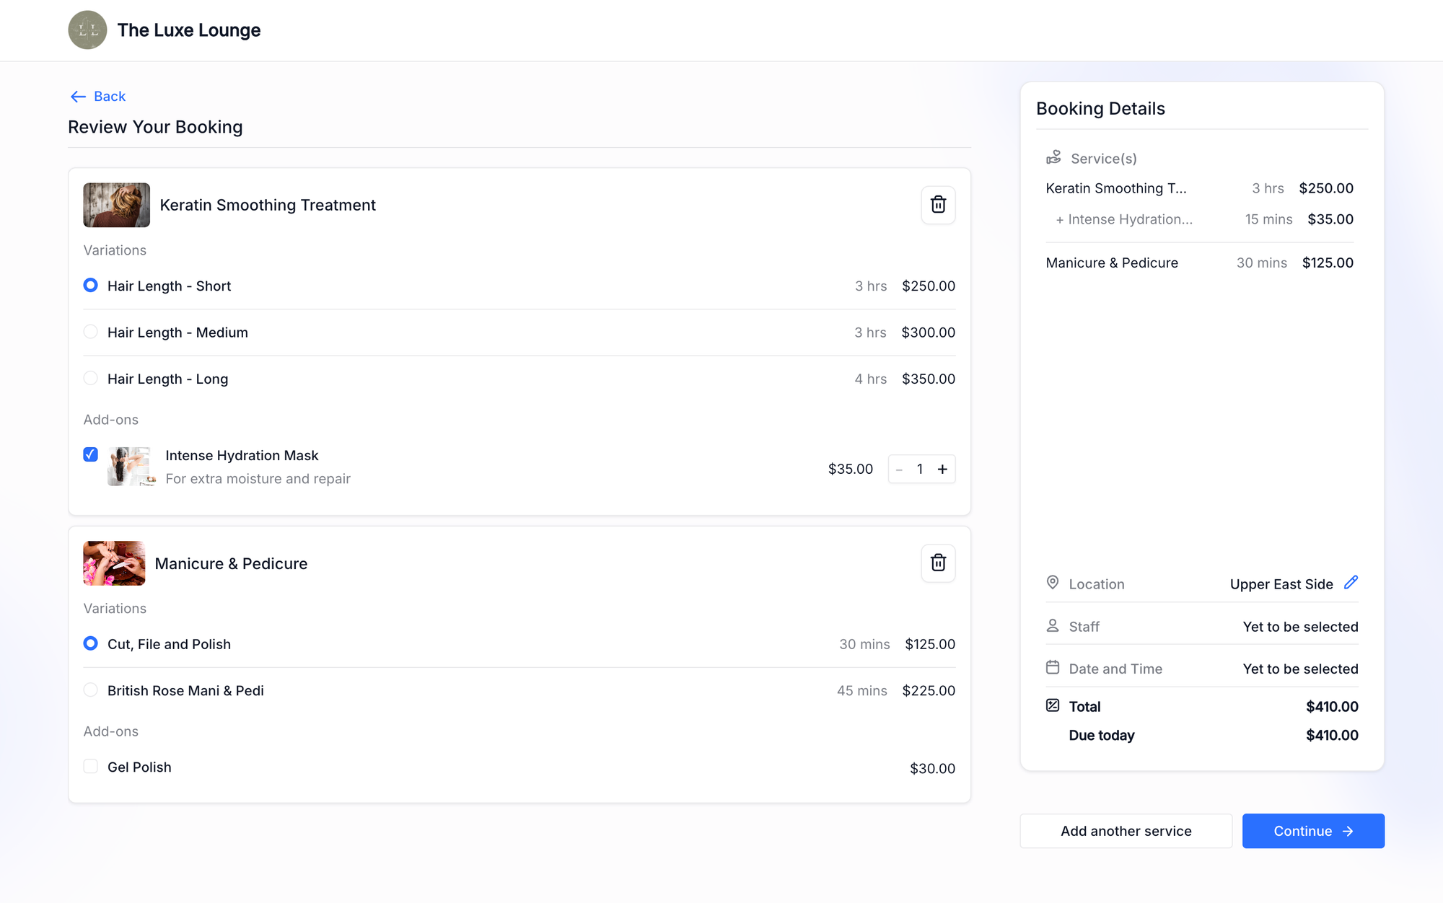Uncheck the Intense Hydration Mask add-on
This screenshot has height=903, width=1443.
(90, 454)
